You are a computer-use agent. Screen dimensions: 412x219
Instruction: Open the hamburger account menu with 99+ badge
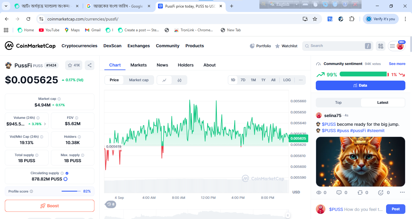pyautogui.click(x=396, y=46)
